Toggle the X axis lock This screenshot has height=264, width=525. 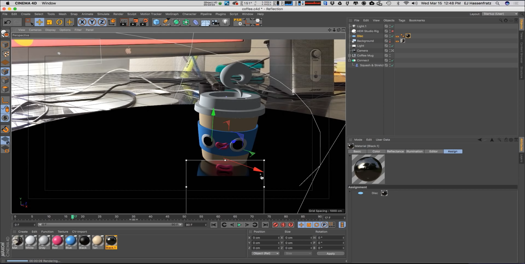click(x=82, y=22)
